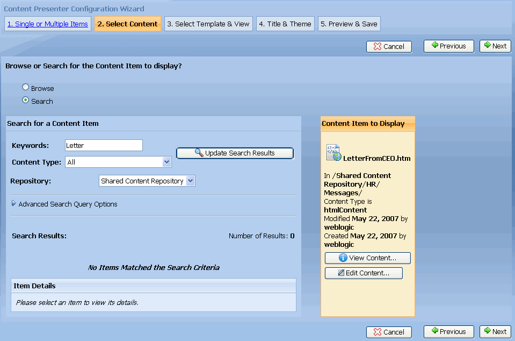Screen dimensions: 515x341
Task: Switch to the Select Template & View step
Action: pyautogui.click(x=208, y=24)
